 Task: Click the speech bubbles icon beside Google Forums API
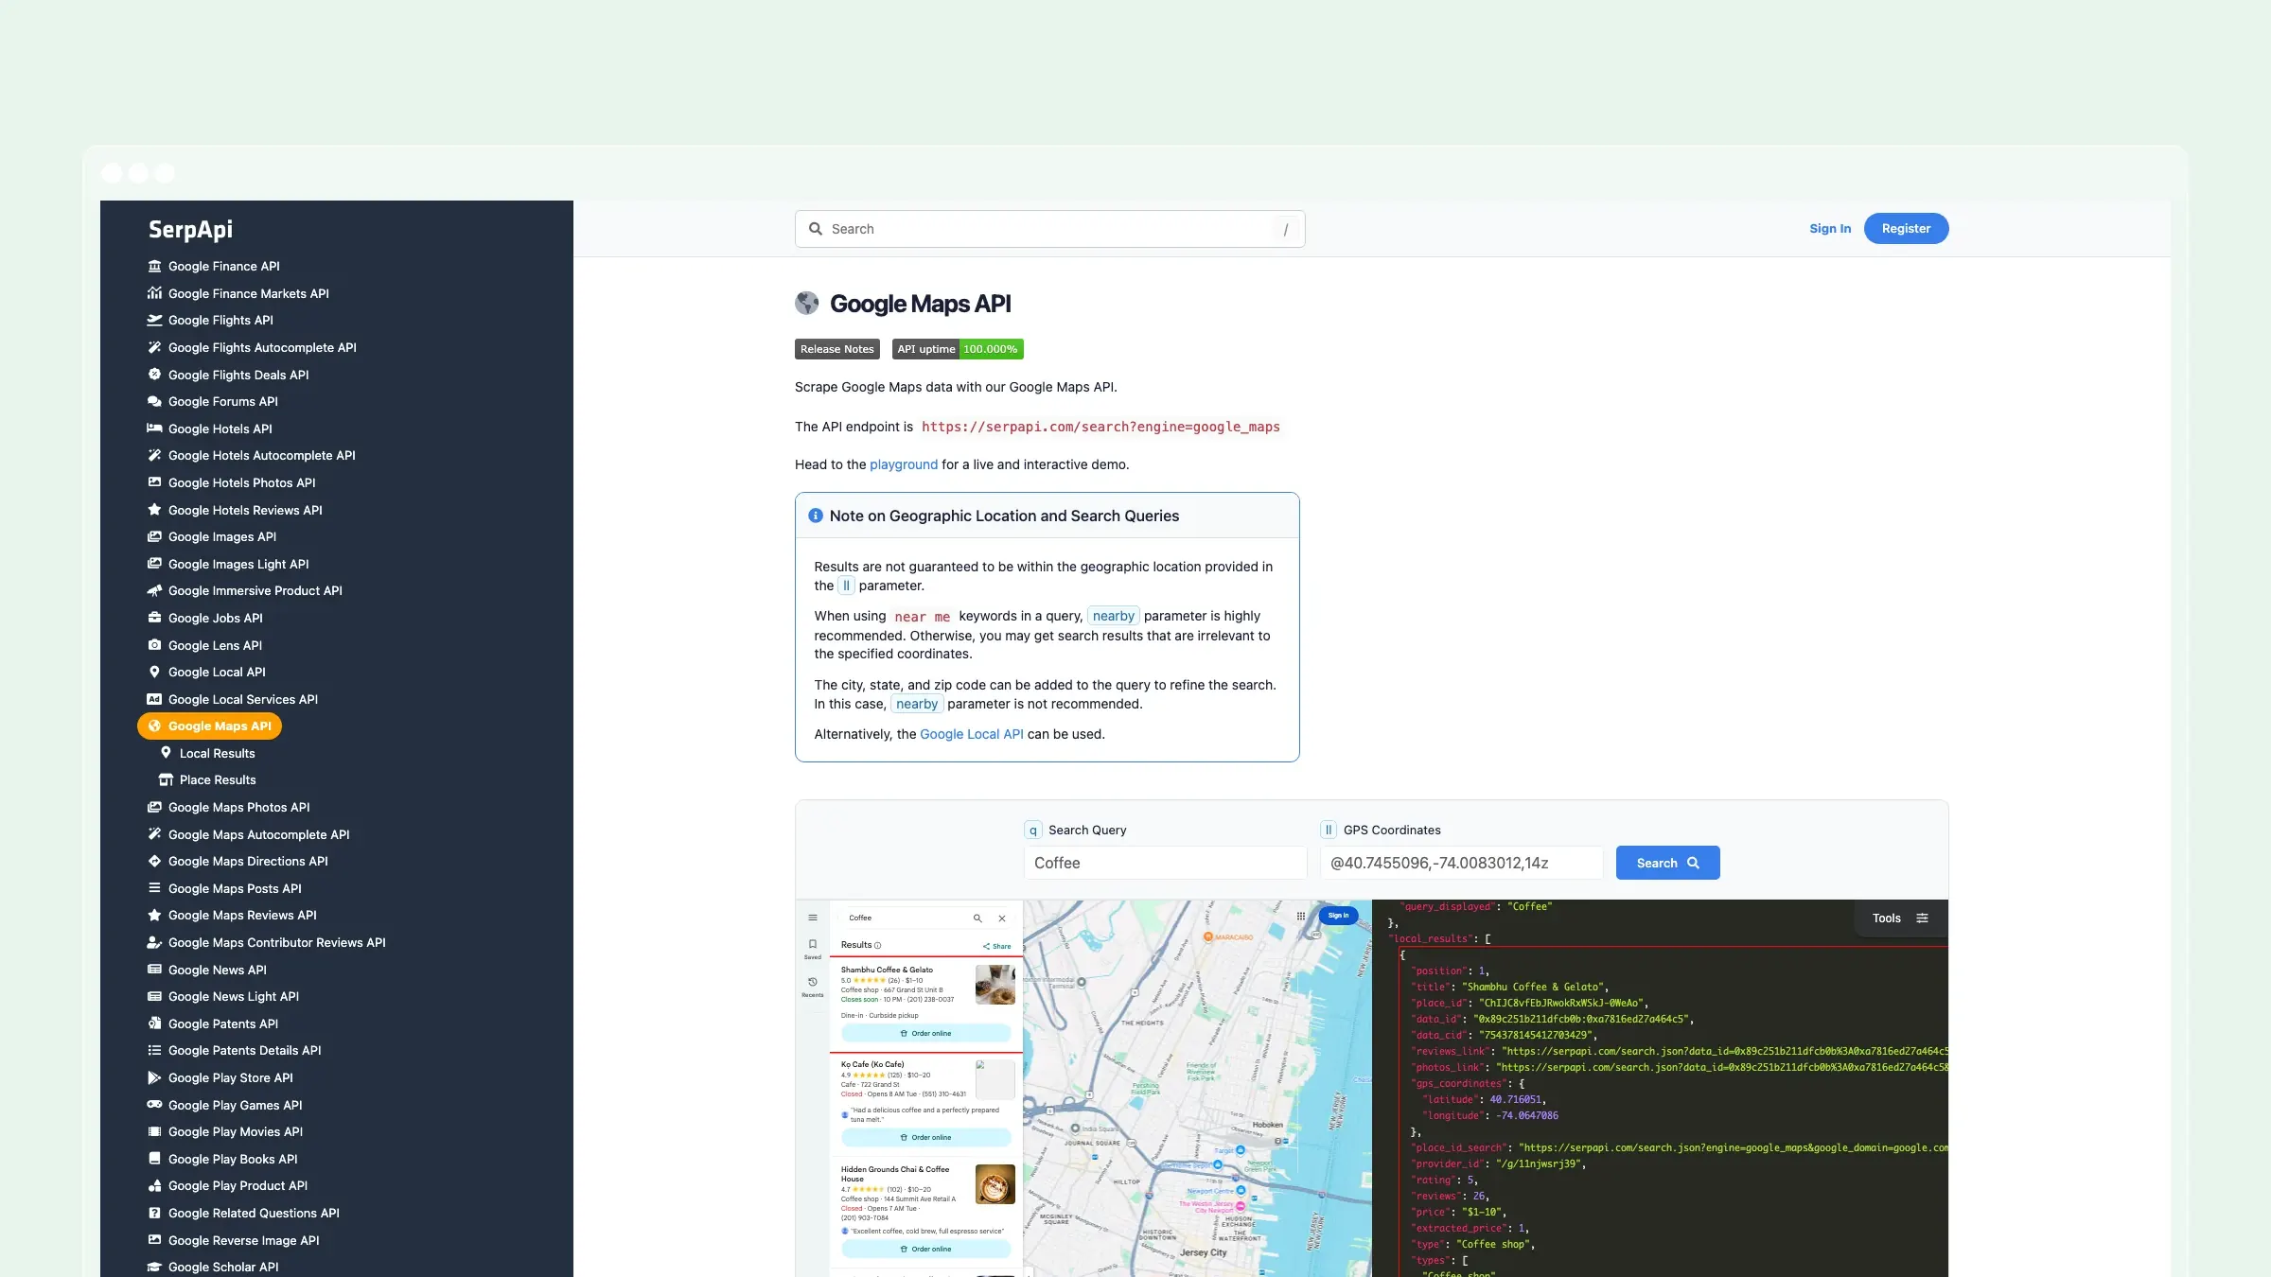[154, 401]
